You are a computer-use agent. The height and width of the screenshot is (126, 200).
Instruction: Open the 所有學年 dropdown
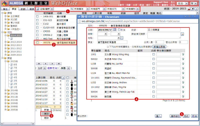click(x=87, y=9)
